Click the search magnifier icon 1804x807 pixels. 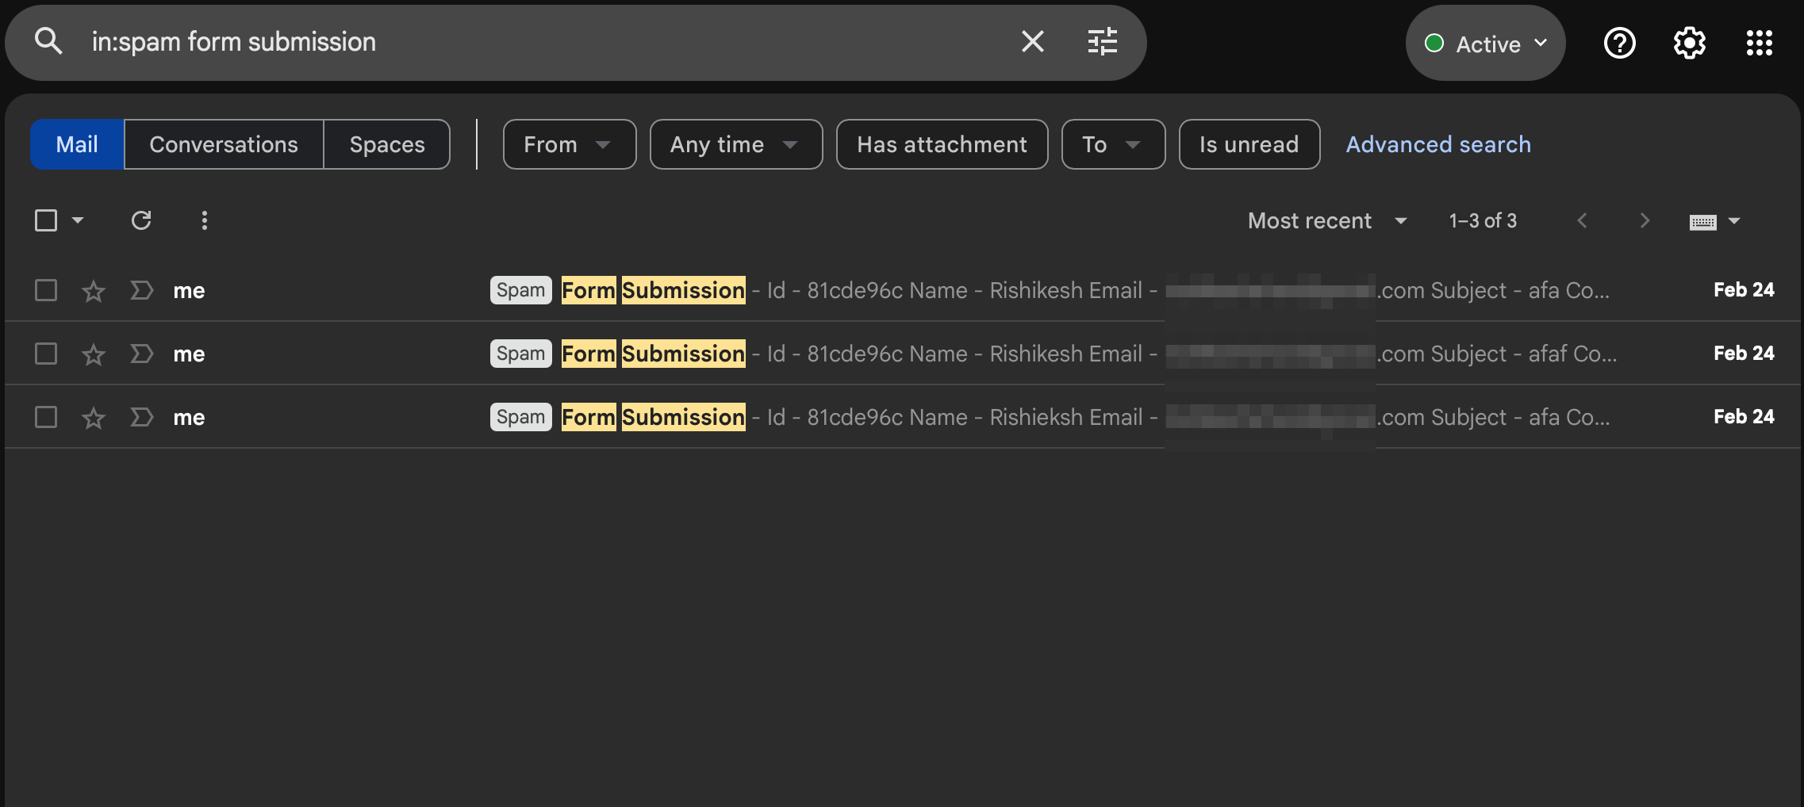coord(48,41)
